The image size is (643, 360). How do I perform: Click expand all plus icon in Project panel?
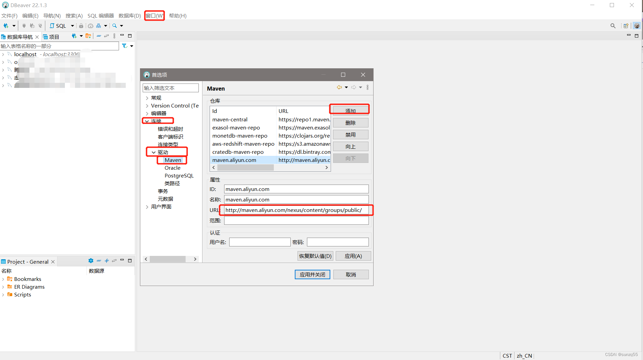[106, 261]
